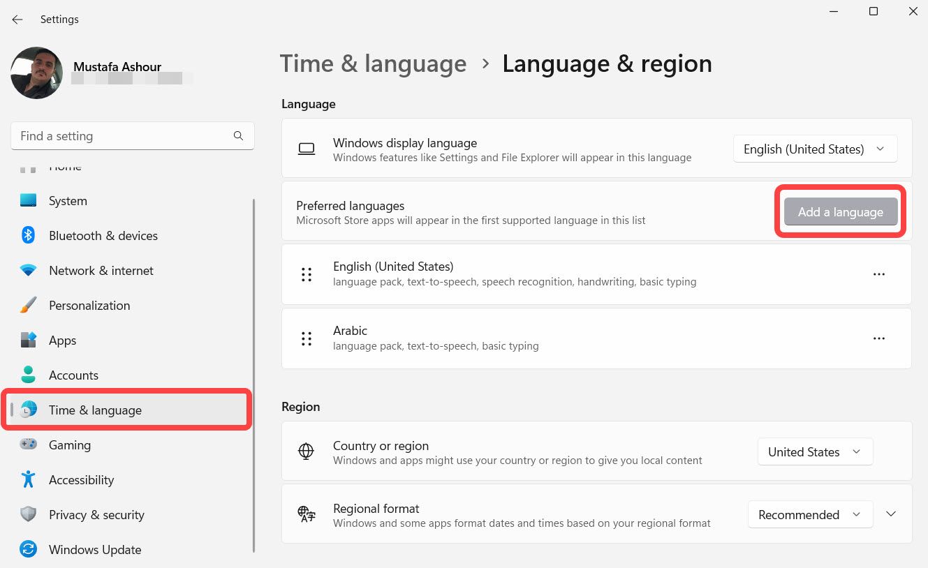928x568 pixels.
Task: Open Accessibility settings page
Action: (x=81, y=480)
